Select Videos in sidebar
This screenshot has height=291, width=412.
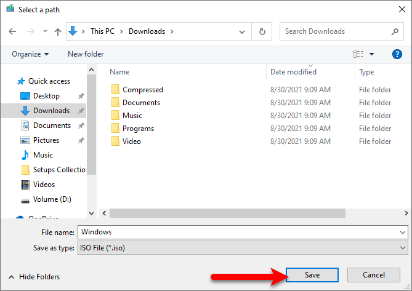click(44, 185)
